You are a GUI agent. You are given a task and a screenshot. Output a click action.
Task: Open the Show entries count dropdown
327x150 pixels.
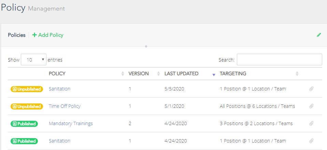tap(33, 60)
